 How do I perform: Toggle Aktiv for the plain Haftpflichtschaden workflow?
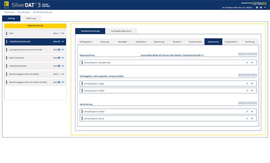59,66
